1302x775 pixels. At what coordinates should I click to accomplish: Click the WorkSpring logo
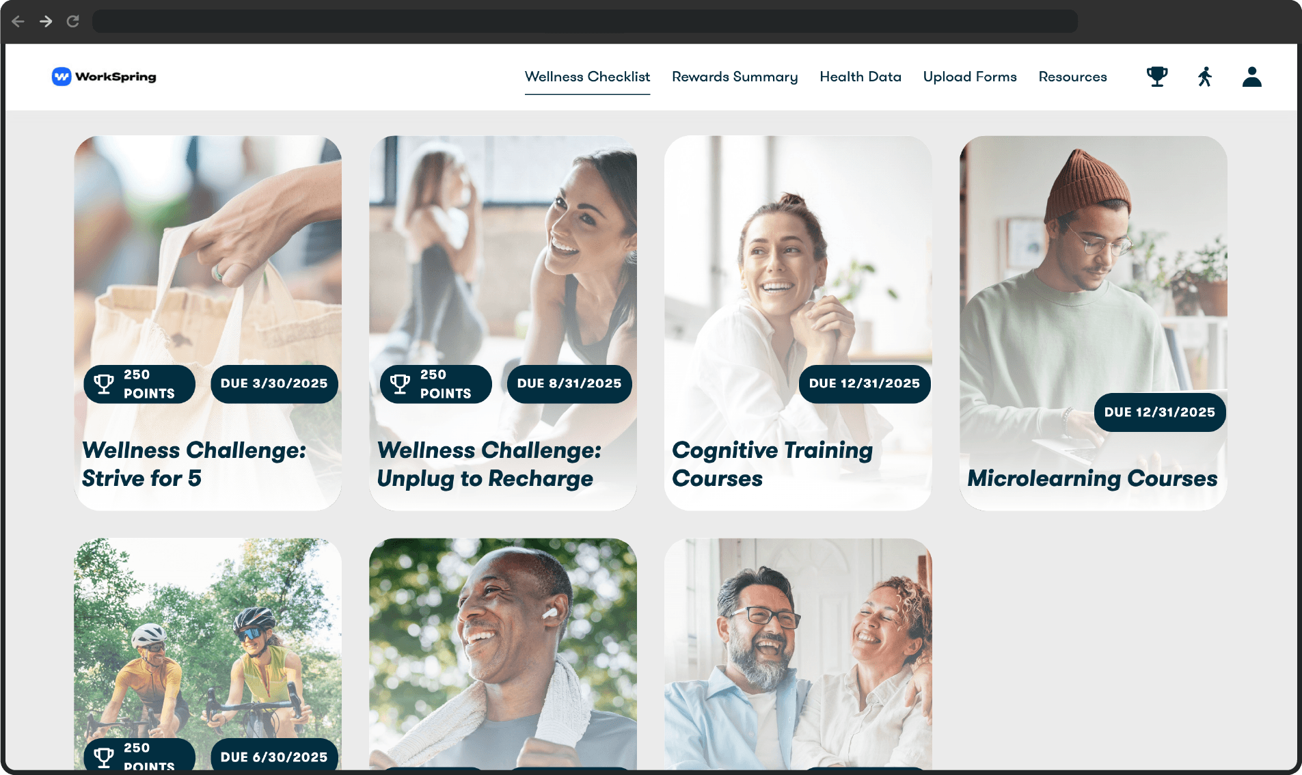104,77
